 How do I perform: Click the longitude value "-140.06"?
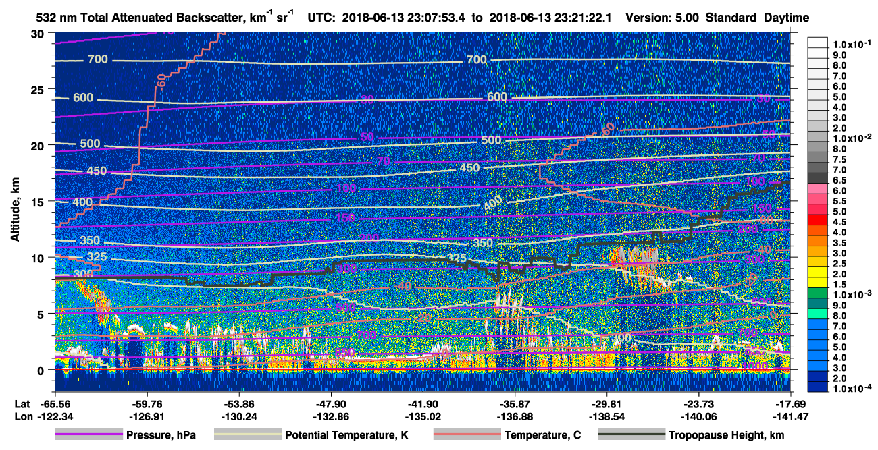pyautogui.click(x=698, y=416)
